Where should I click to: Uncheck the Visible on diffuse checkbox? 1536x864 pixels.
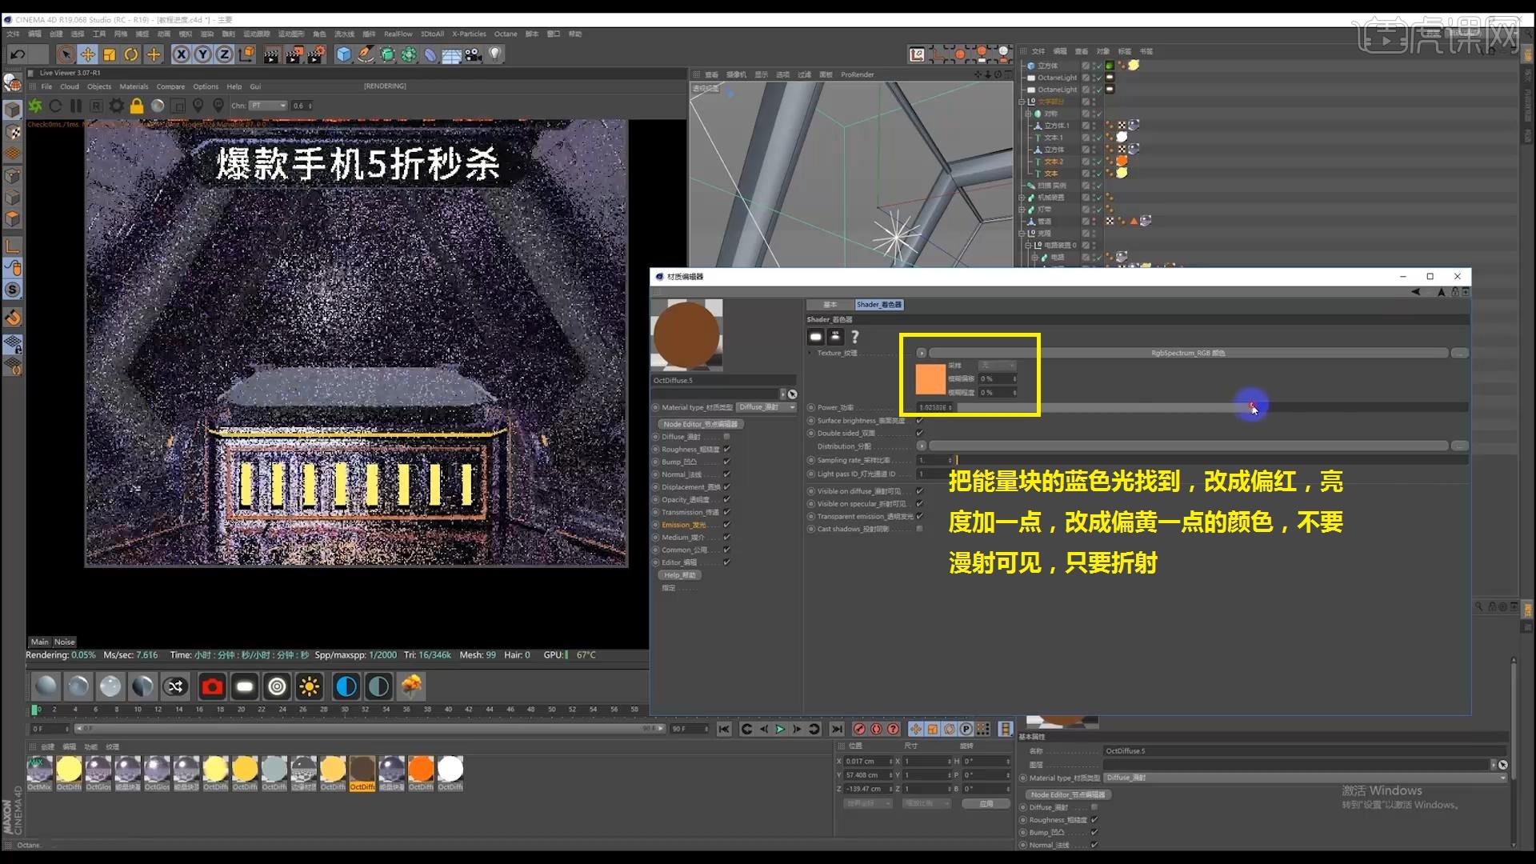919,491
